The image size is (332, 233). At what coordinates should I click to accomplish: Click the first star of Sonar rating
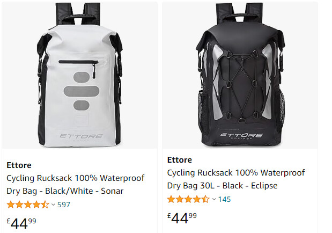(11, 205)
